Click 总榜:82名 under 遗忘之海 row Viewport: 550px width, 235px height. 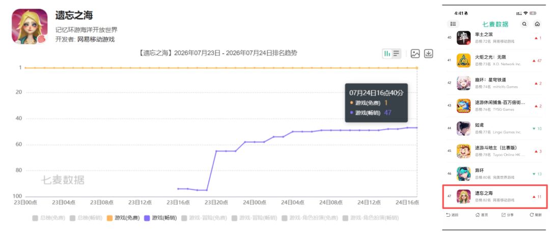pyautogui.click(x=483, y=200)
